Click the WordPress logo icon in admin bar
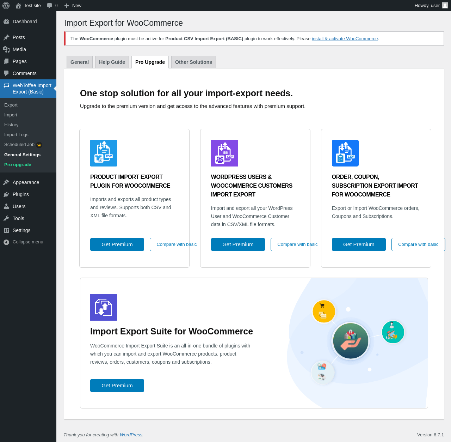The width and height of the screenshot is (451, 442). tap(6, 6)
